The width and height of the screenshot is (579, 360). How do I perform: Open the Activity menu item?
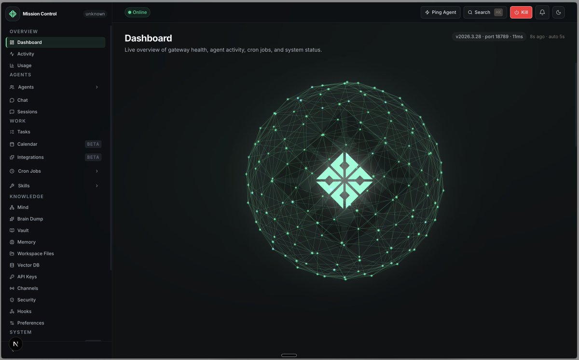(55, 54)
